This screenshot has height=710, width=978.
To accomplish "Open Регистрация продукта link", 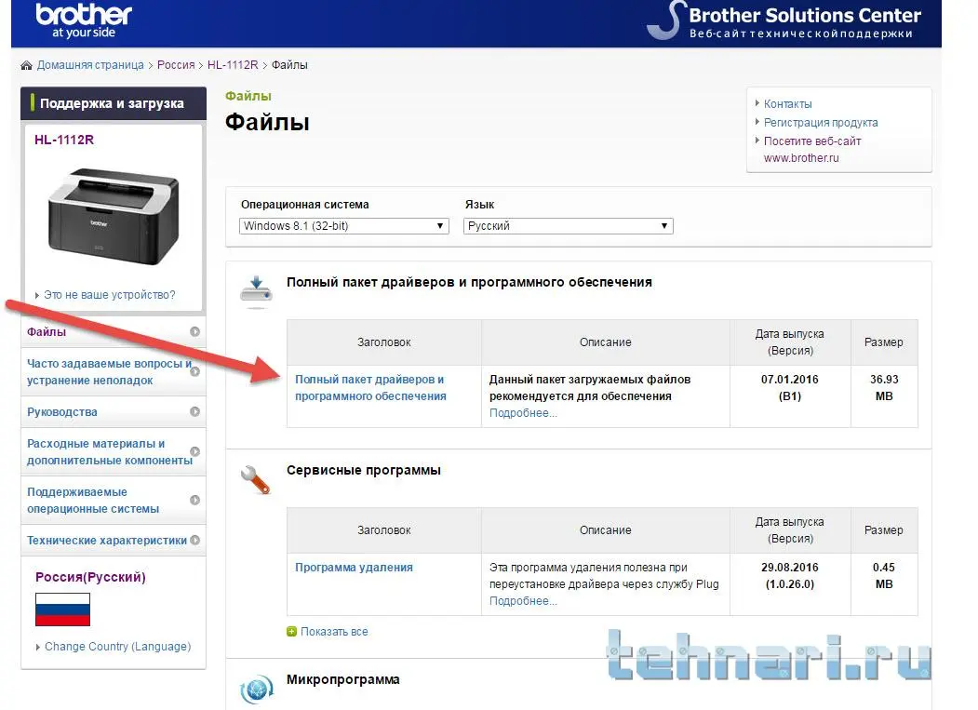I will [x=821, y=123].
